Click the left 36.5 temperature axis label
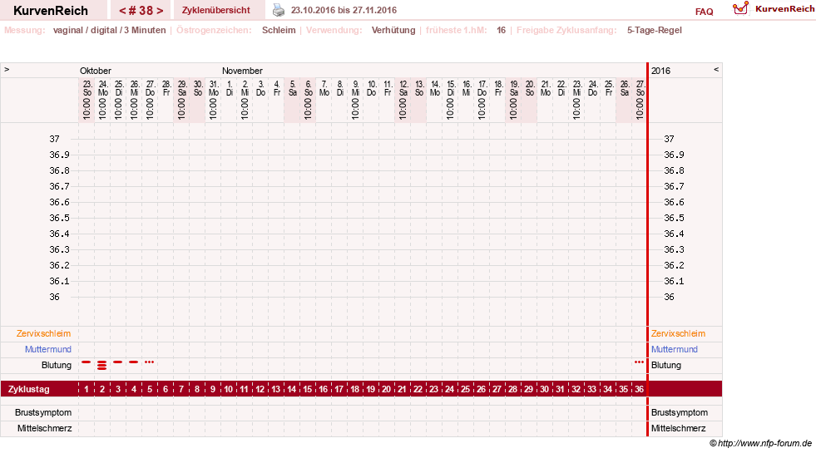 tap(59, 218)
